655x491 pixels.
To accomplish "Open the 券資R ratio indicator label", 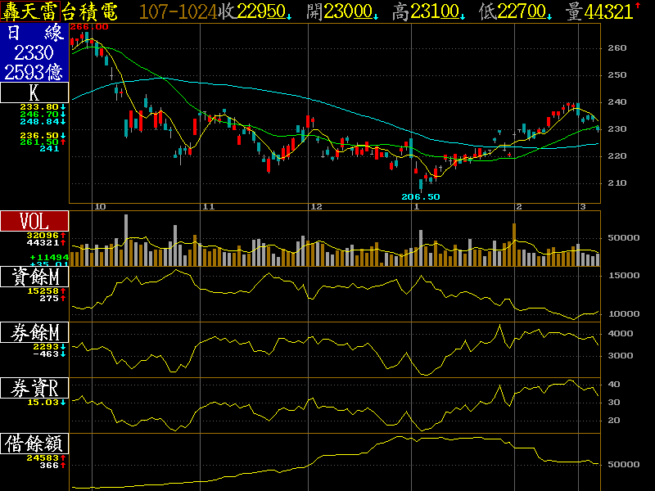I will point(34,388).
